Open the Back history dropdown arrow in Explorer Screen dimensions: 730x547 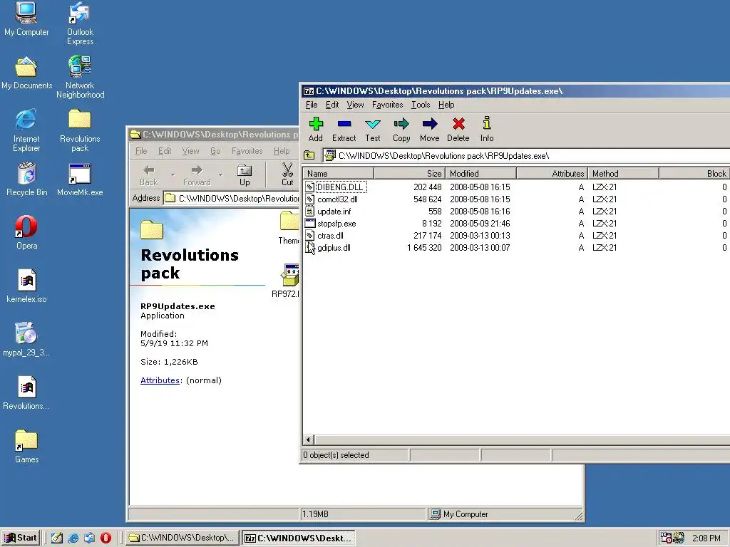pos(173,175)
